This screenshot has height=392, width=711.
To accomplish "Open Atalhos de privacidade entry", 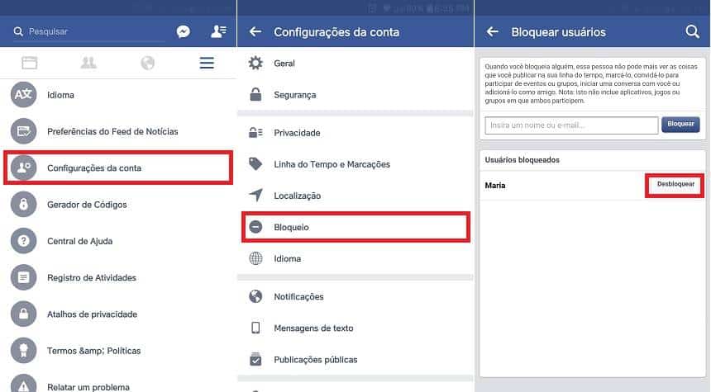I will (x=118, y=314).
